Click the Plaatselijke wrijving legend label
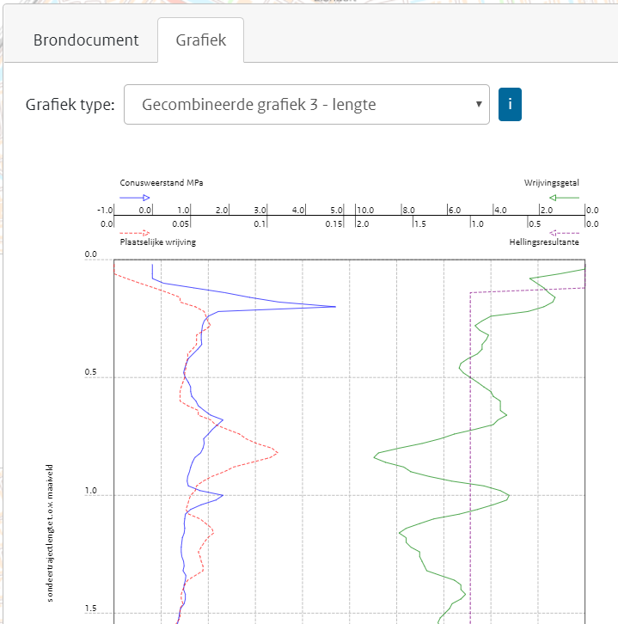 [157, 242]
